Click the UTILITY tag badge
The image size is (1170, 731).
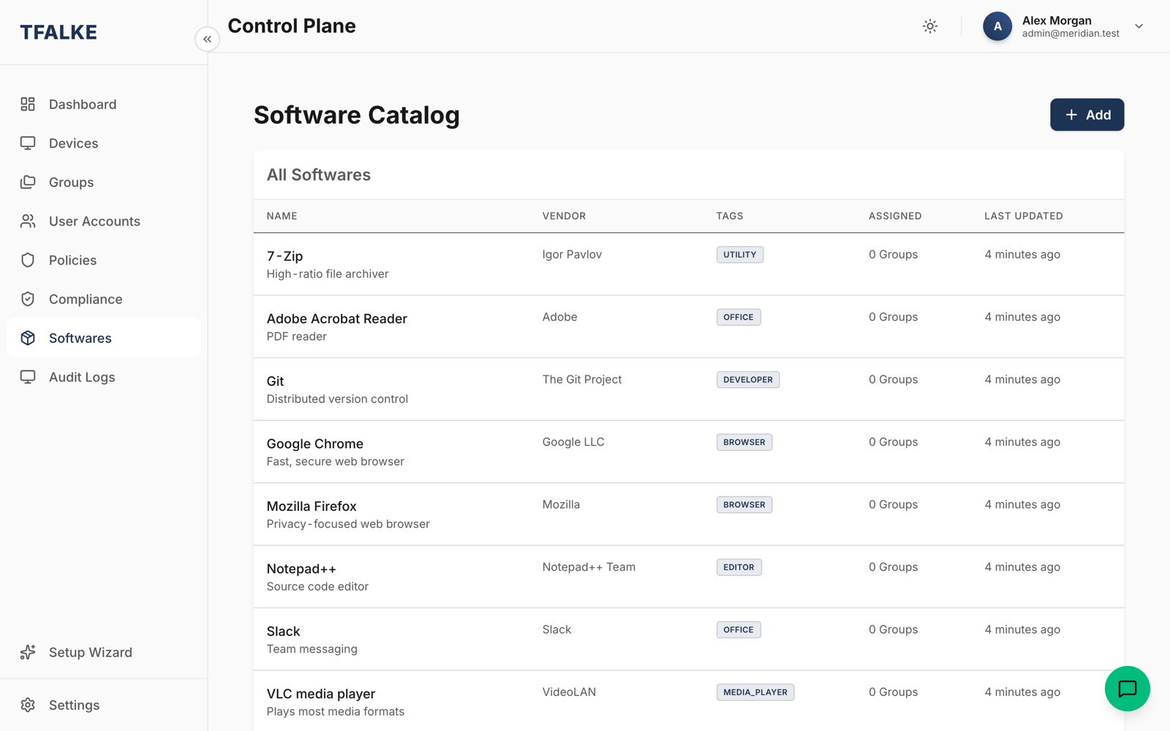[x=739, y=254]
